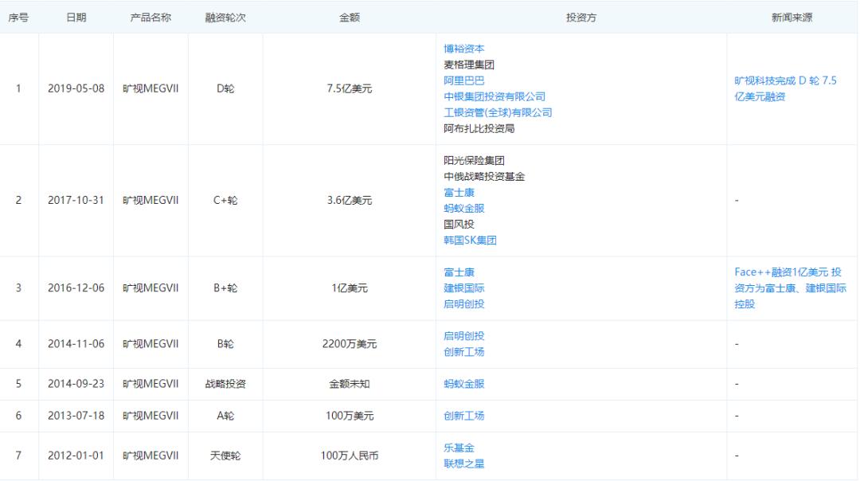Open the 博裕资本 investor link
The image size is (860, 481).
click(x=463, y=49)
